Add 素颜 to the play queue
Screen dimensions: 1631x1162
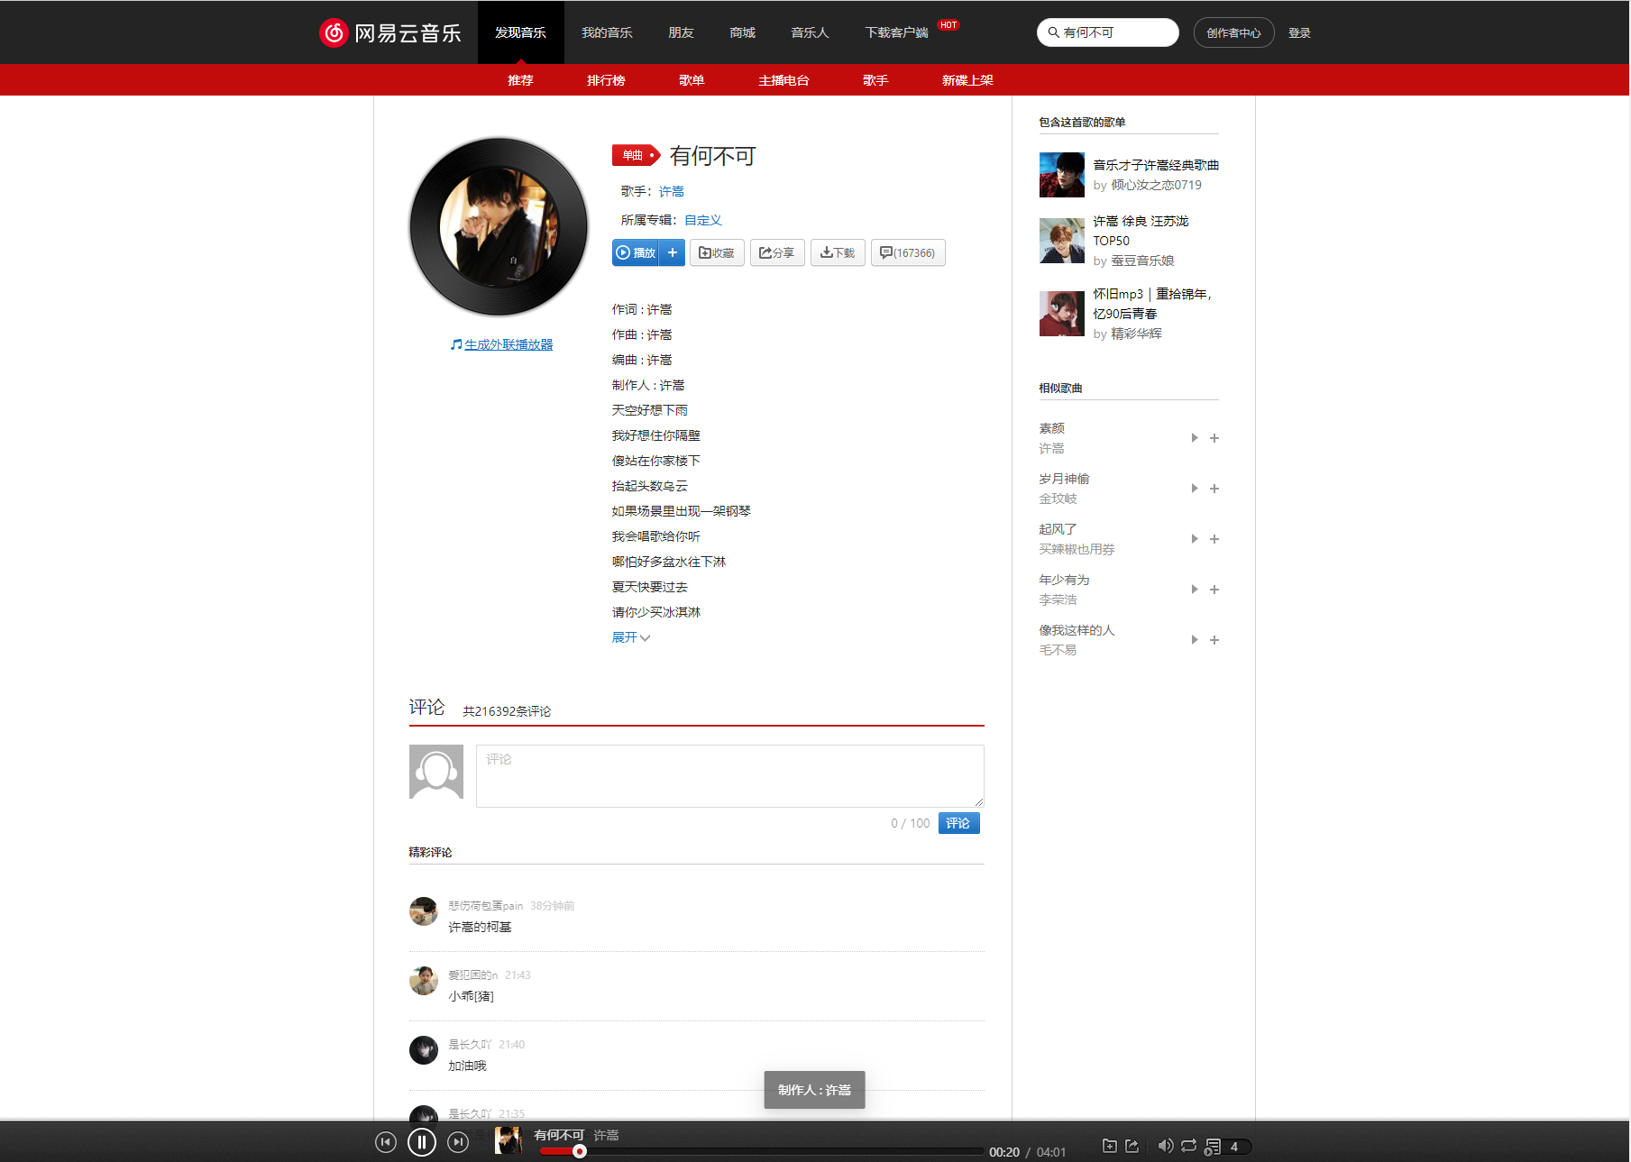[1214, 438]
